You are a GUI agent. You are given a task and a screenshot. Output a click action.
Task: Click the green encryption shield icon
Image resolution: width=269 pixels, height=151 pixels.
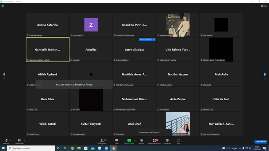pyautogui.click(x=3, y=6)
